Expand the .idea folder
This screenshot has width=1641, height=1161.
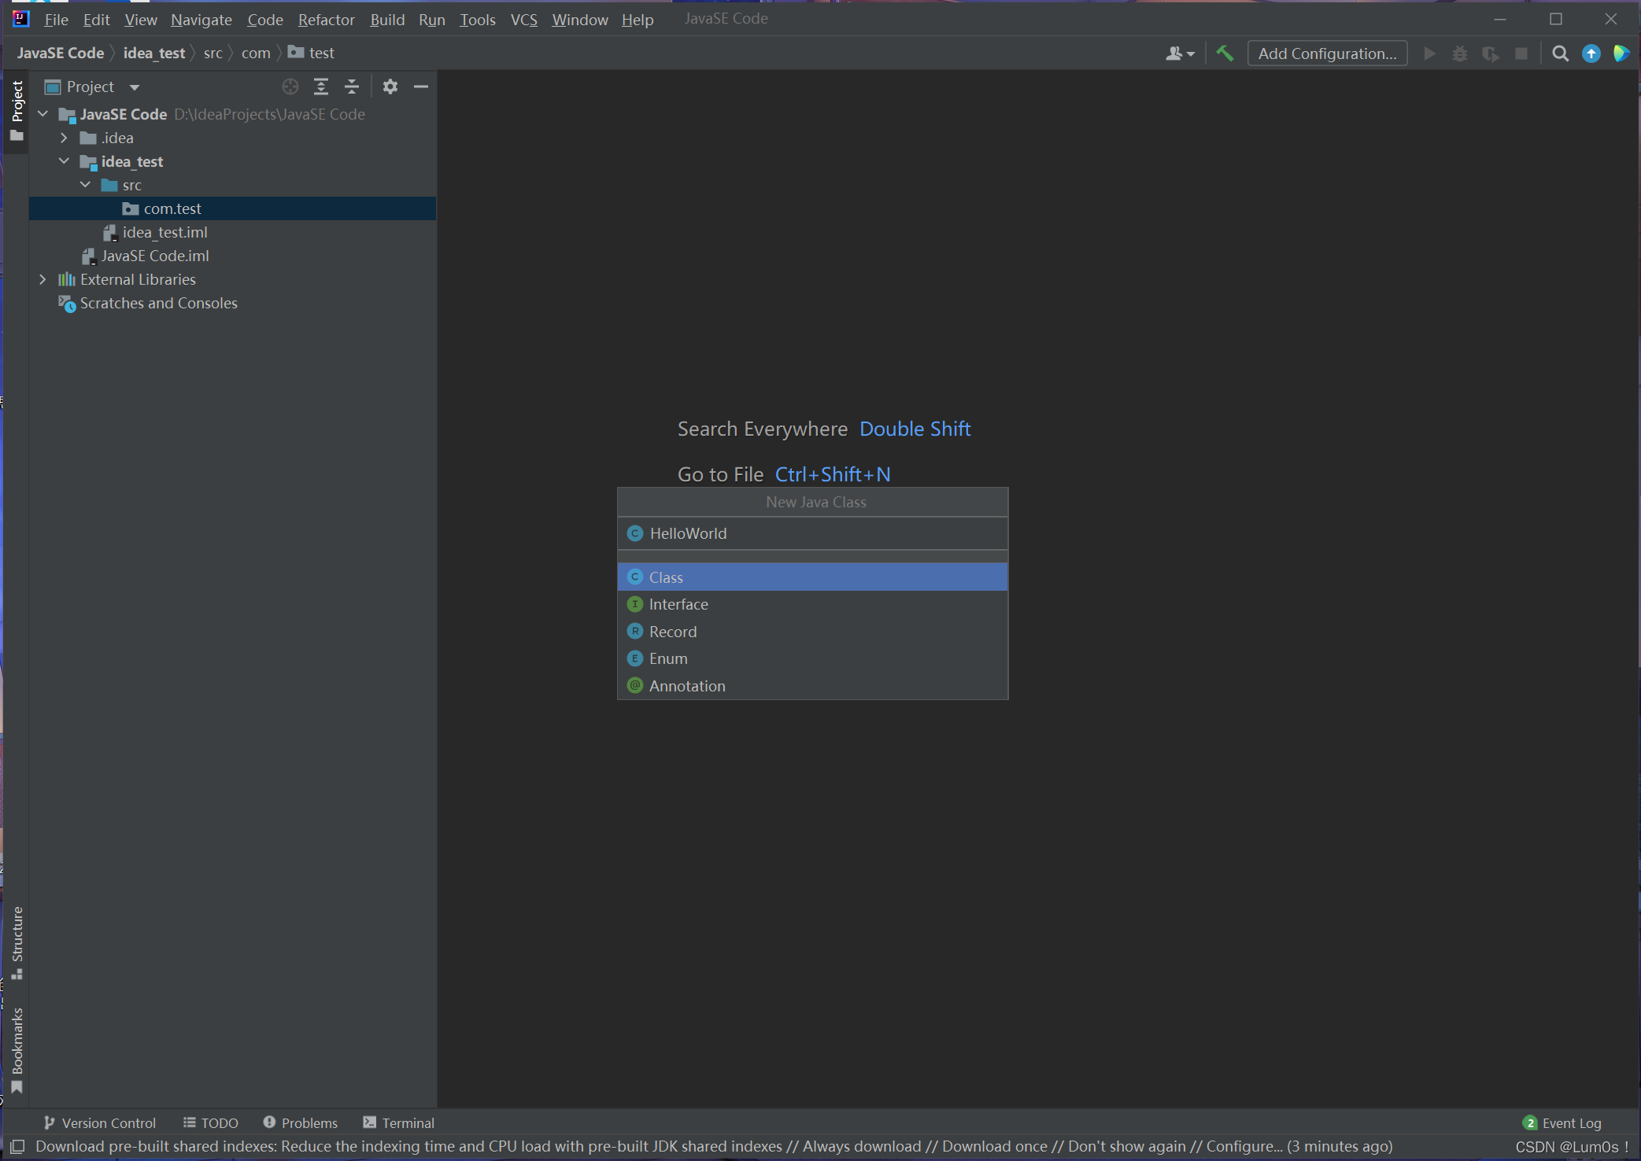tap(65, 138)
